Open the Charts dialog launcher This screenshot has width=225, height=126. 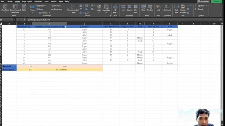[110, 16]
